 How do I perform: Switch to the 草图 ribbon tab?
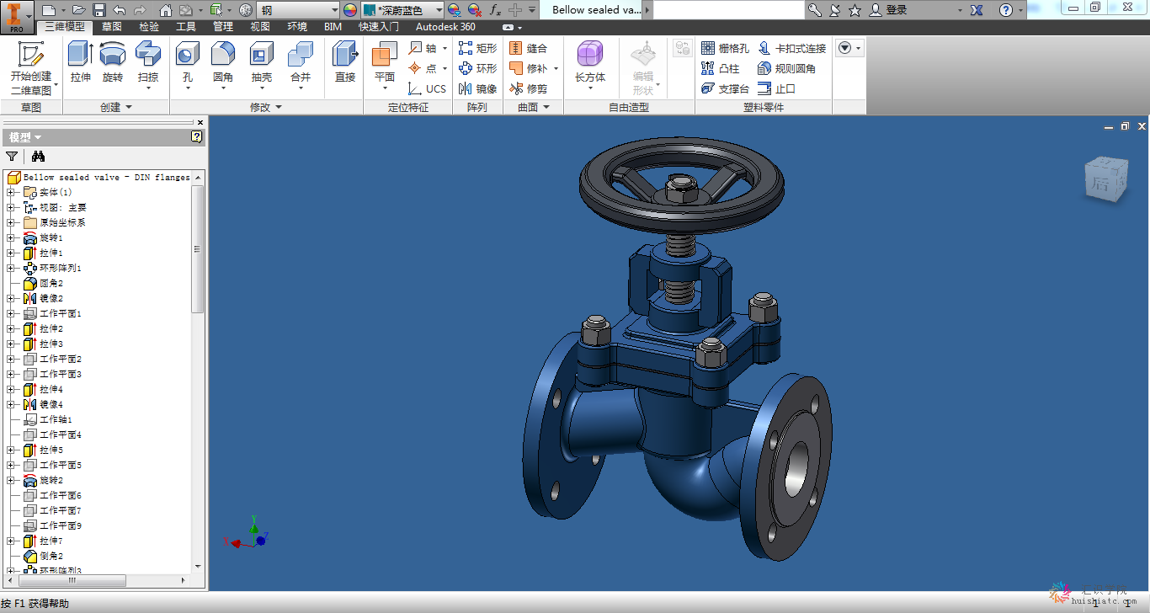pyautogui.click(x=112, y=27)
